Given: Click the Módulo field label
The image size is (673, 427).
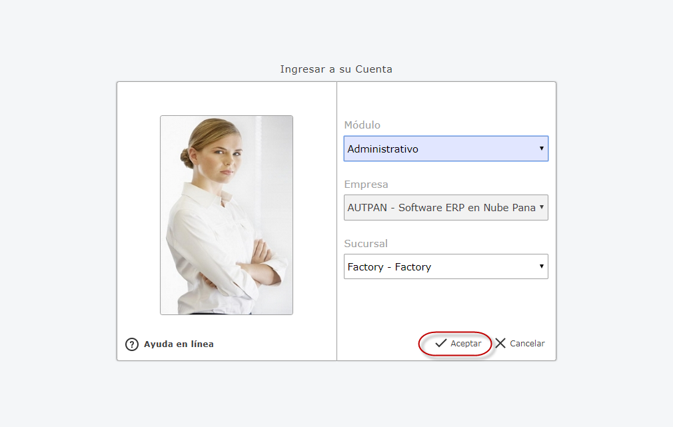Looking at the screenshot, I should pyautogui.click(x=362, y=125).
